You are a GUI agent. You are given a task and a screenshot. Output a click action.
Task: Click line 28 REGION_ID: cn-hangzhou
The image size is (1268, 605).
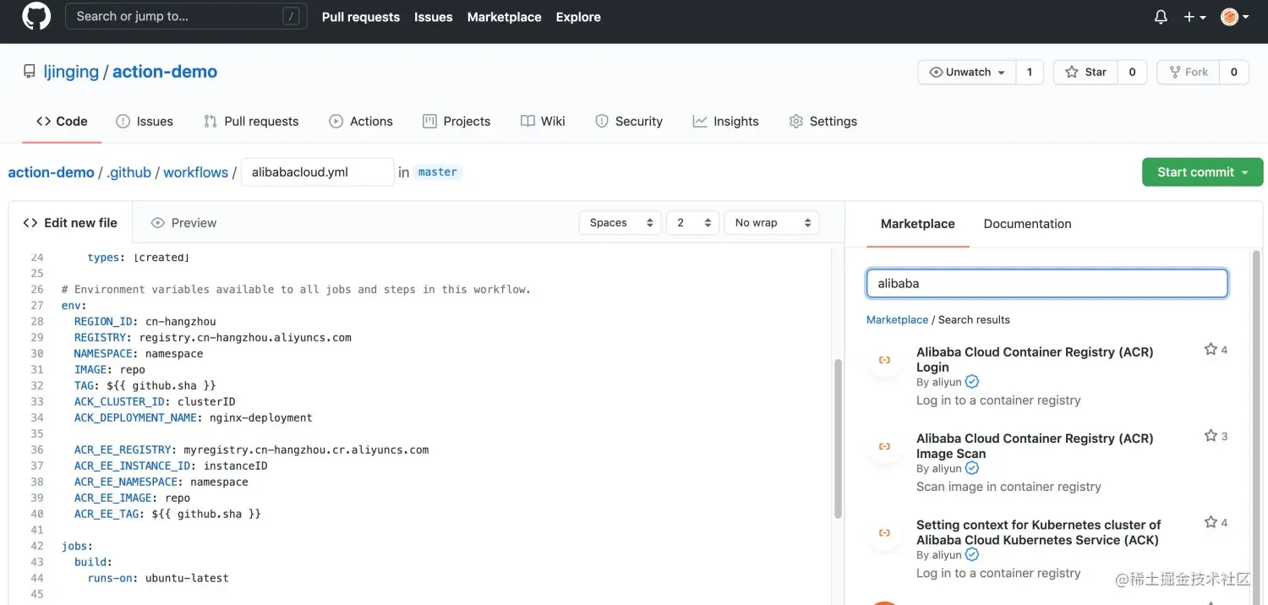(145, 322)
